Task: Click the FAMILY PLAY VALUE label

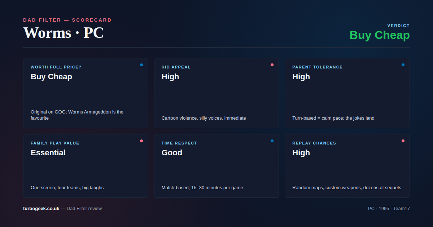Action: click(x=55, y=143)
